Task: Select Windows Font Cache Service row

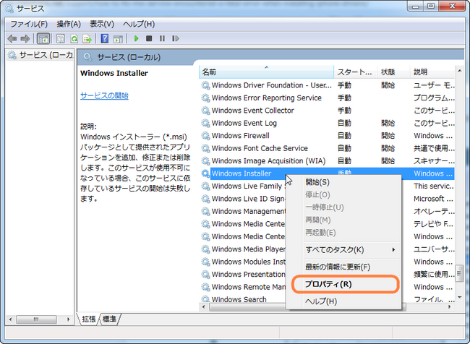Action: click(328, 148)
